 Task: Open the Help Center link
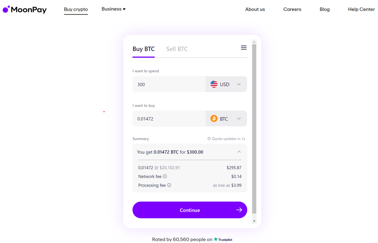coord(361,9)
